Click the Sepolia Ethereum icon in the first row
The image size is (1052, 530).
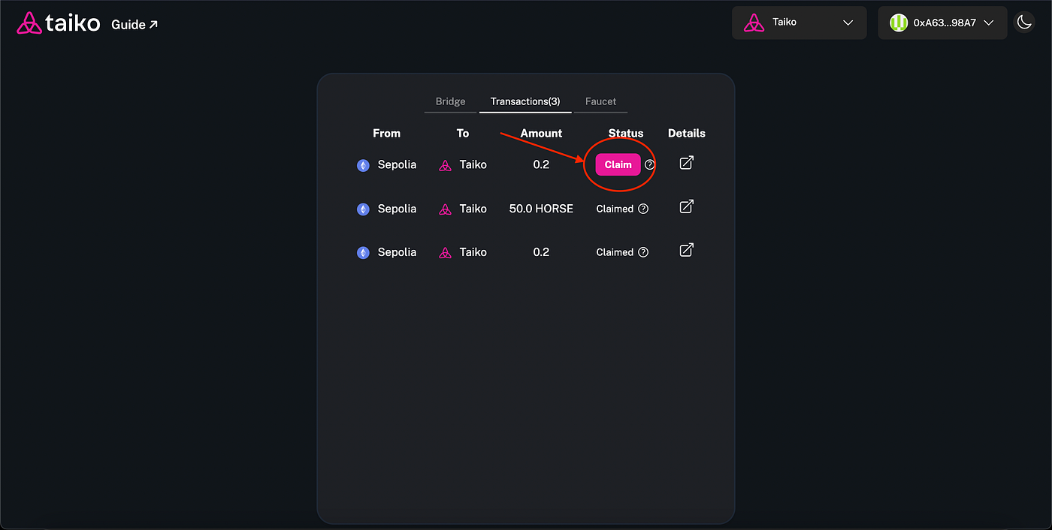coord(363,165)
